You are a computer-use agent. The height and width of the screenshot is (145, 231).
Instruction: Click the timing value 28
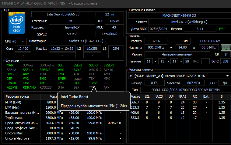(187, 61)
